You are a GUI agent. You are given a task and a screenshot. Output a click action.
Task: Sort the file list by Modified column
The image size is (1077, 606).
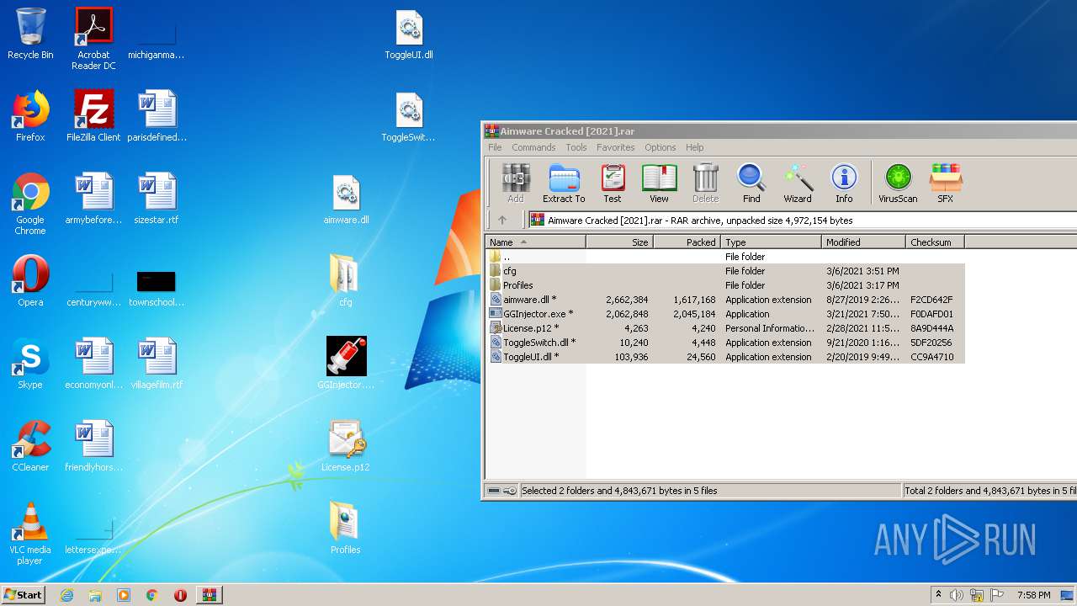[x=863, y=242]
